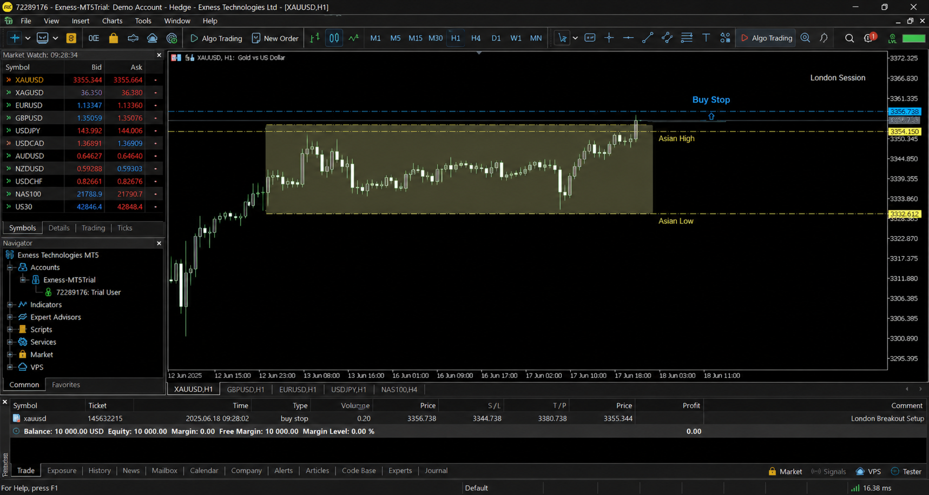Click the zoom in chart icon
The image size is (929, 495).
point(806,38)
